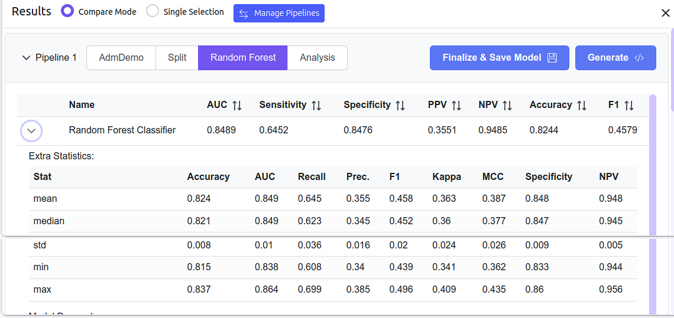Select Compare Mode radio button
The width and height of the screenshot is (674, 318).
pos(68,11)
